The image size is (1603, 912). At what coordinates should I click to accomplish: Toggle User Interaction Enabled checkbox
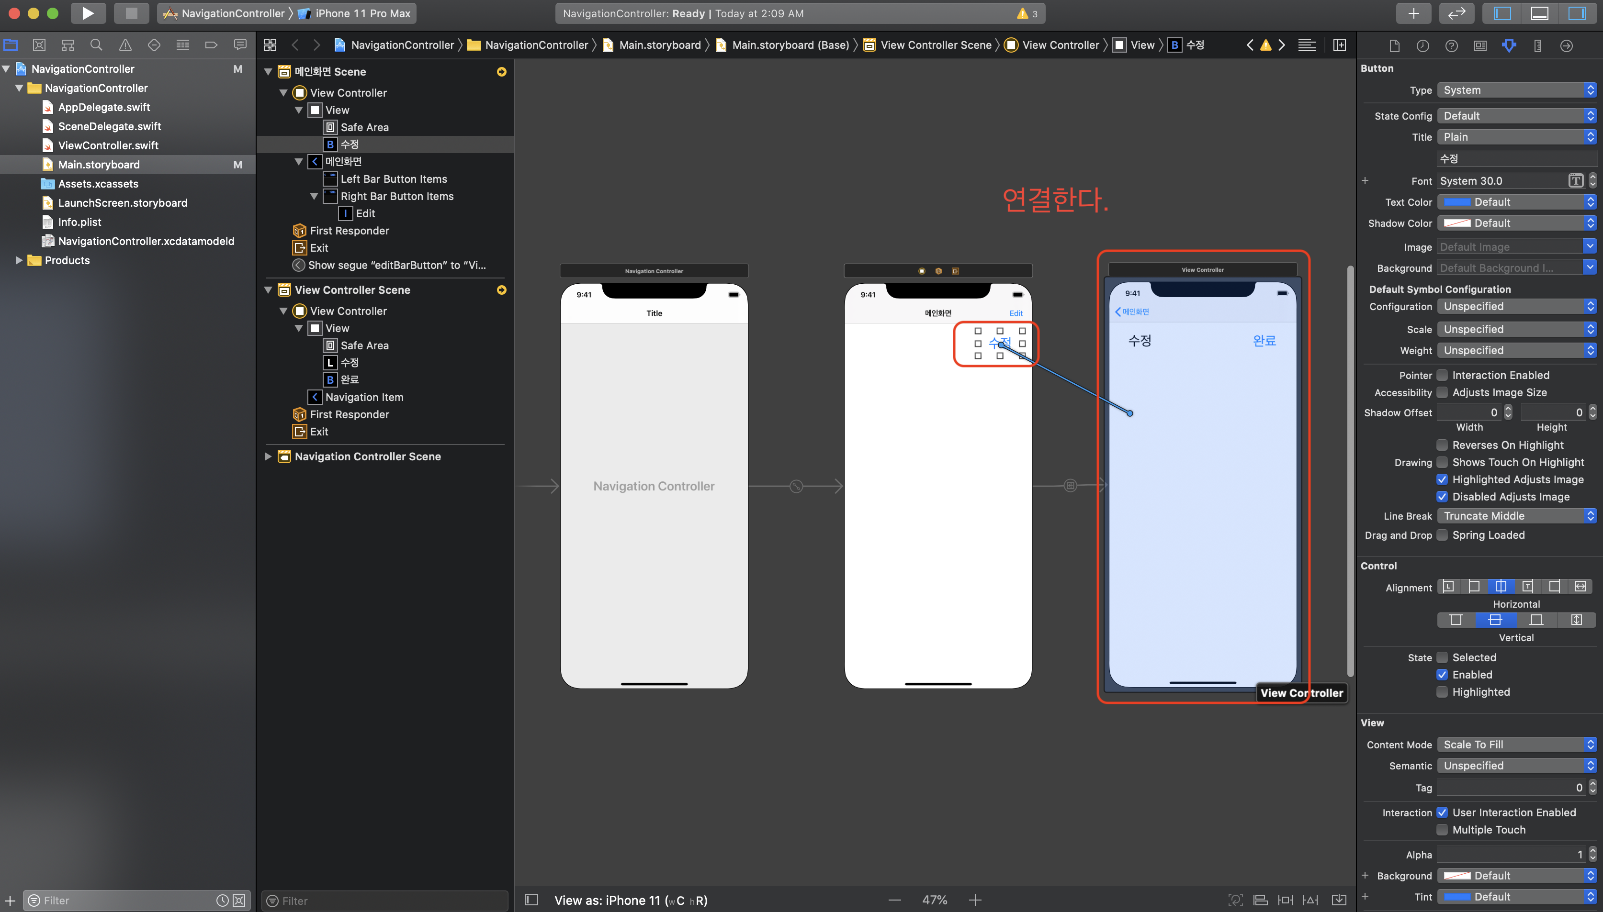pyautogui.click(x=1442, y=812)
